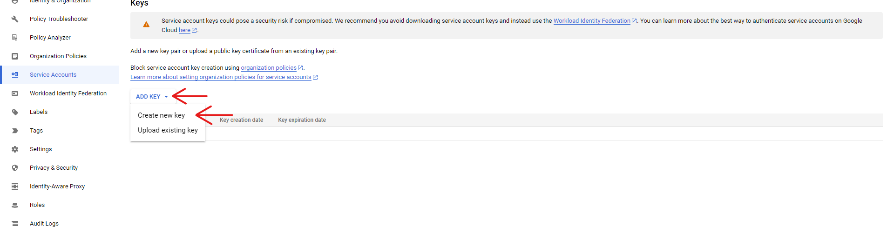Click the 'here' Google Cloud link
Image resolution: width=894 pixels, height=233 pixels.
coord(184,30)
